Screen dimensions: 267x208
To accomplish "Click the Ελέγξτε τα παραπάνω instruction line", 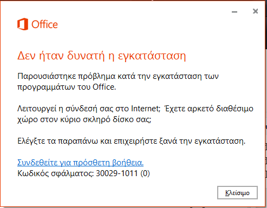I will point(132,141).
